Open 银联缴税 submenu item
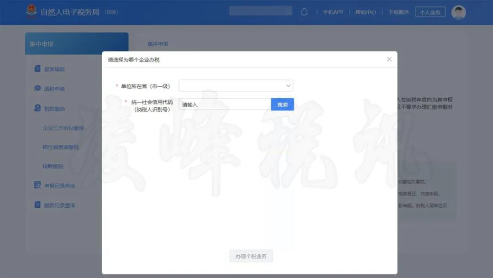The width and height of the screenshot is (493, 278). pyautogui.click(x=53, y=166)
